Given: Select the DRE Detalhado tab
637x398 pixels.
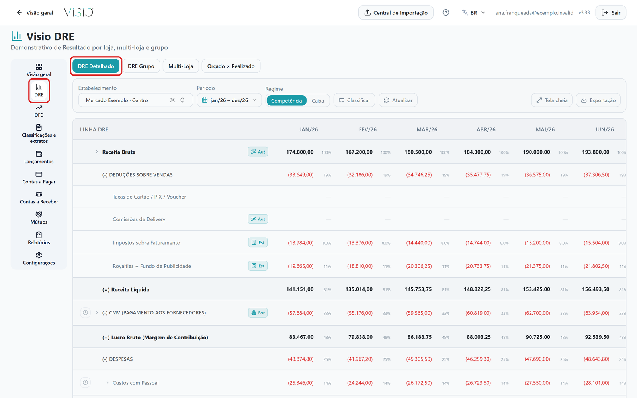Looking at the screenshot, I should pos(96,66).
